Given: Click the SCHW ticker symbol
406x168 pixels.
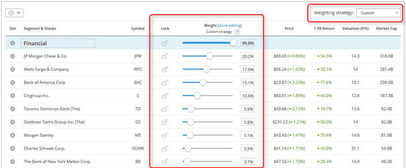Looking at the screenshot, I should click(138, 149).
